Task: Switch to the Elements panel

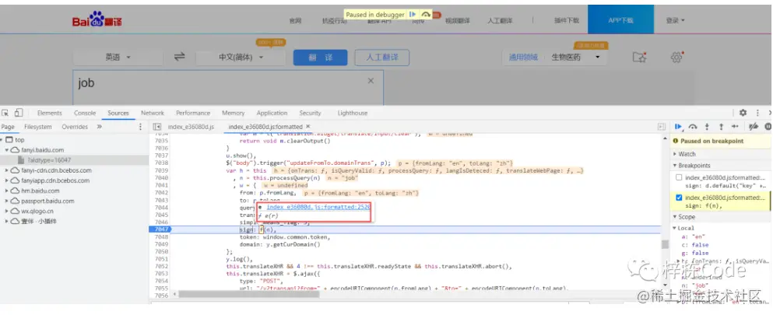Action: tap(49, 113)
